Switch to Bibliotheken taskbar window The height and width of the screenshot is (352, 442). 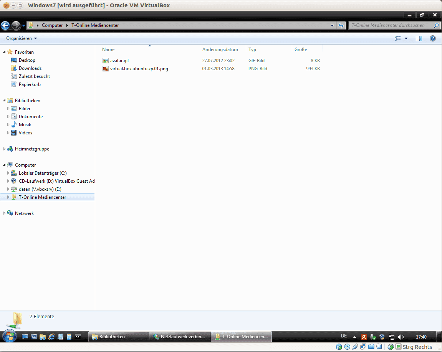[x=119, y=337]
